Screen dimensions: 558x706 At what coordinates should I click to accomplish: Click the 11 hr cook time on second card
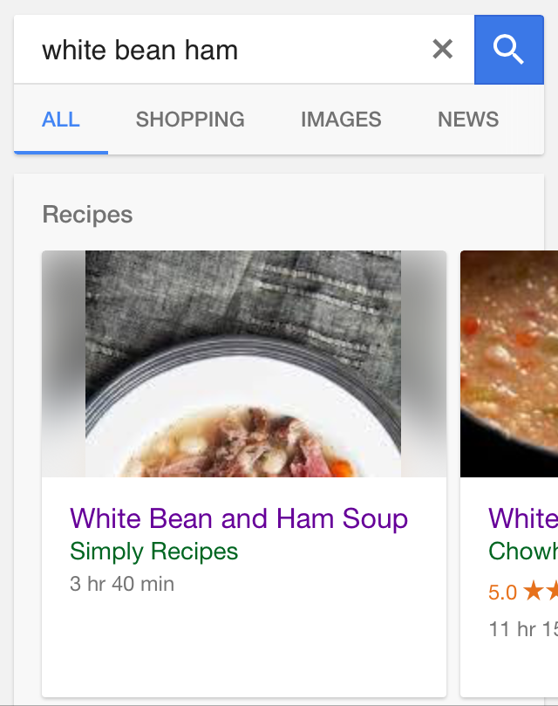[x=523, y=628]
